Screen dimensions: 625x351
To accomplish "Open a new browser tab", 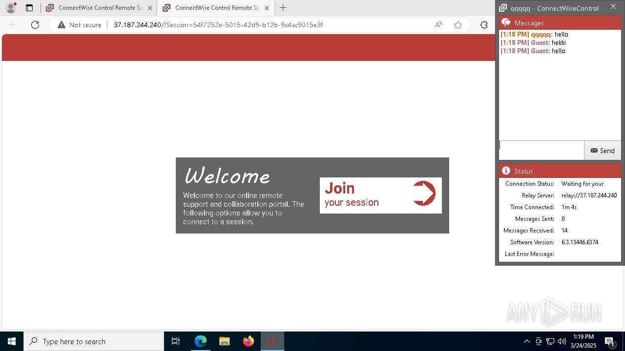I will click(x=283, y=8).
